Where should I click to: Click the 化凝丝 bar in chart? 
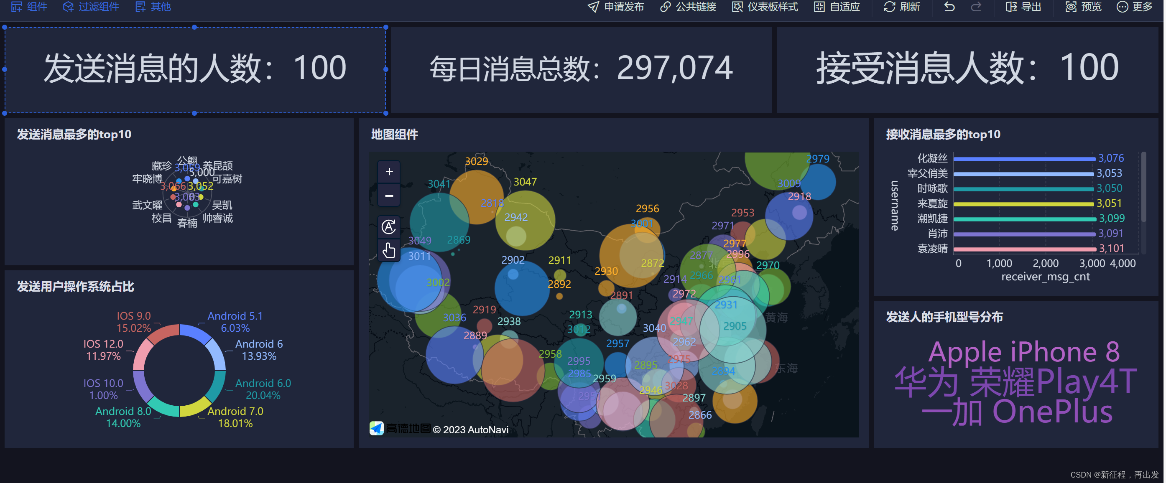click(x=1024, y=159)
